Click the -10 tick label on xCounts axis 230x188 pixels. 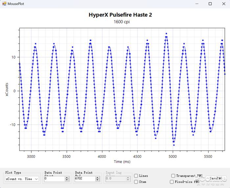tap(13, 125)
